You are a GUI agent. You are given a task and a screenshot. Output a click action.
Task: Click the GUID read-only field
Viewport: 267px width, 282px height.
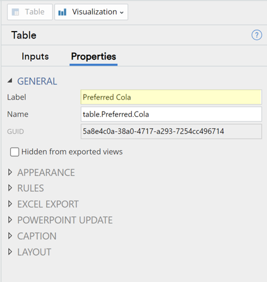pyautogui.click(x=171, y=131)
